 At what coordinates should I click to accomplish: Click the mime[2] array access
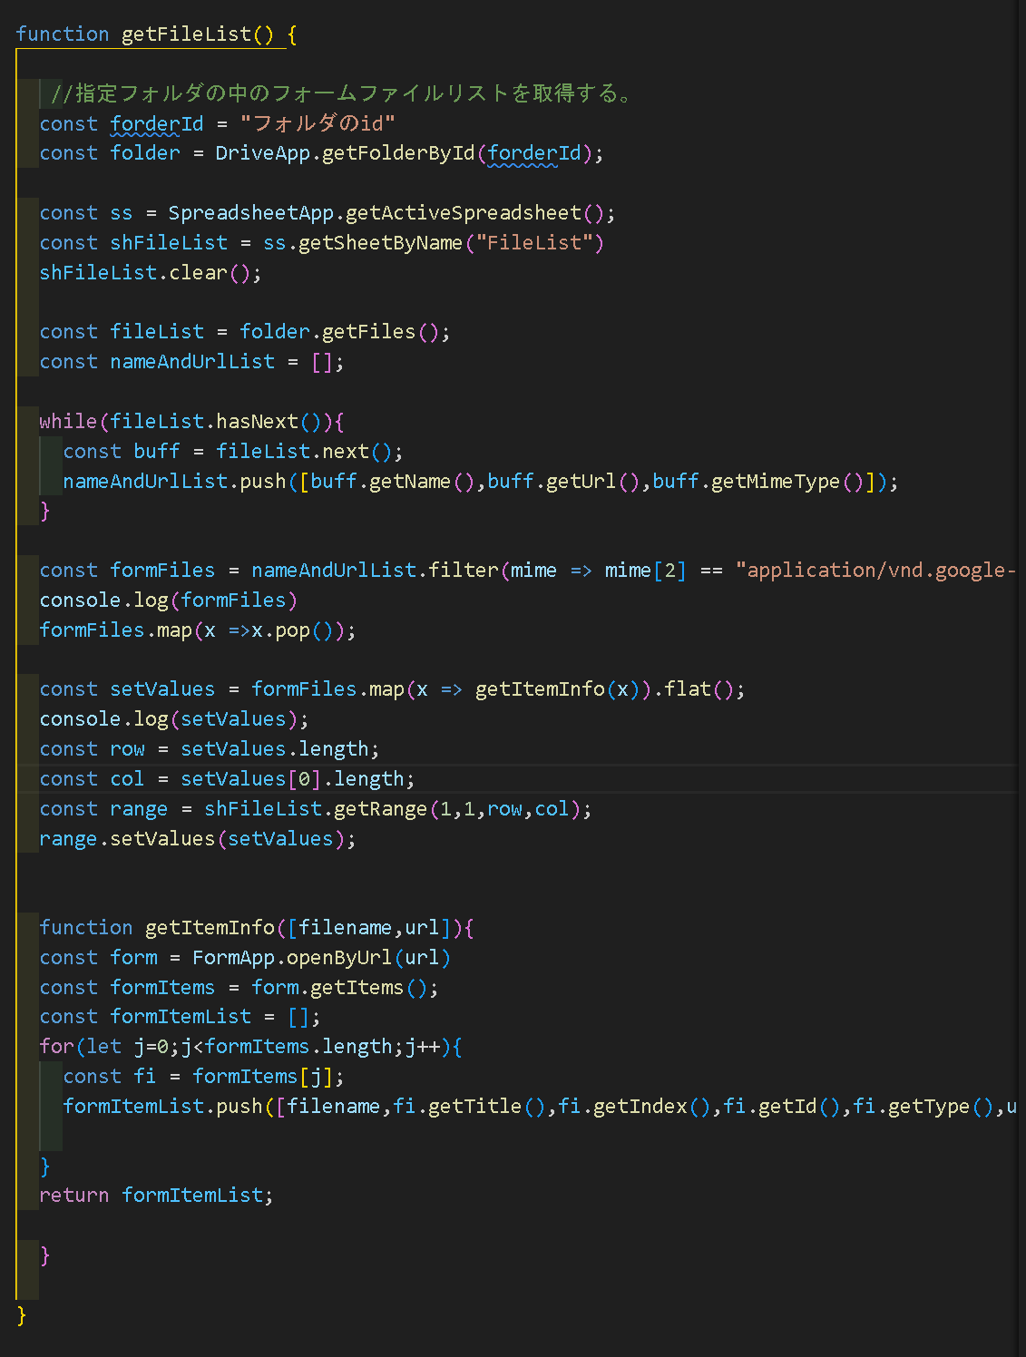pos(646,571)
